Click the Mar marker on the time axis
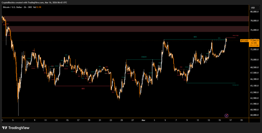This screenshot has height=133, width=262. click(x=143, y=120)
